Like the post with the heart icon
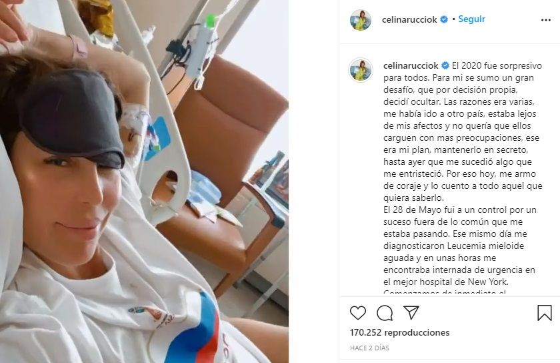The height and width of the screenshot is (363, 560). point(358,313)
